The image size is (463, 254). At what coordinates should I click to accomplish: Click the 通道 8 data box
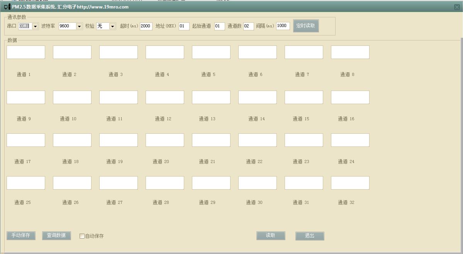(351, 52)
